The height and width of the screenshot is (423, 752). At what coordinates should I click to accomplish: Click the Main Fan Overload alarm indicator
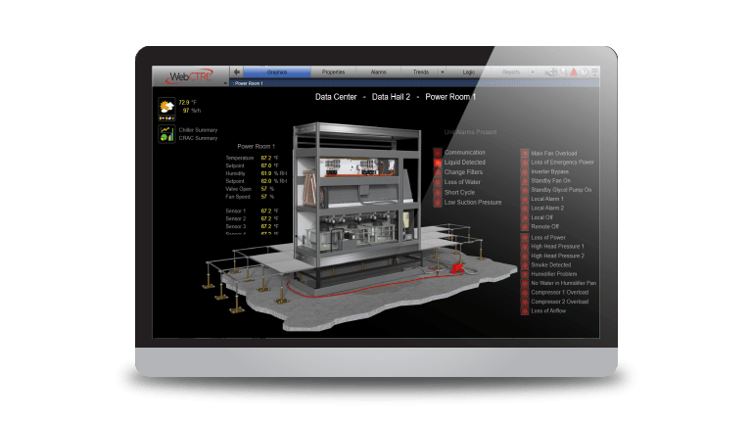[525, 154]
